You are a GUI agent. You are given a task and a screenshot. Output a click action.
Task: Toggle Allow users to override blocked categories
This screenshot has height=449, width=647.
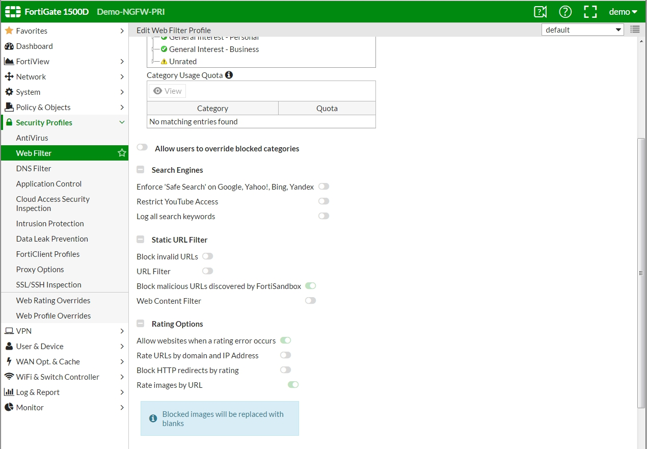point(142,148)
